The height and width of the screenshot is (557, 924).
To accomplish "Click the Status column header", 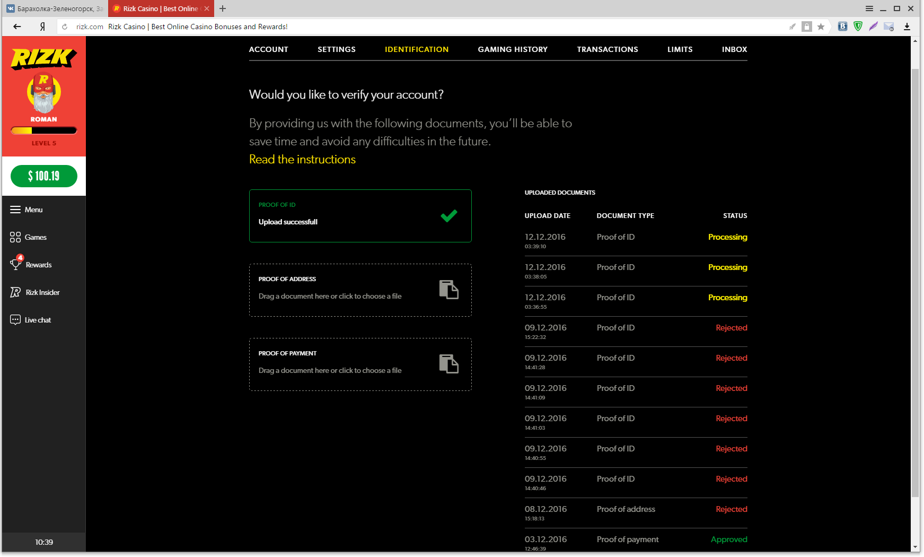I will click(735, 216).
